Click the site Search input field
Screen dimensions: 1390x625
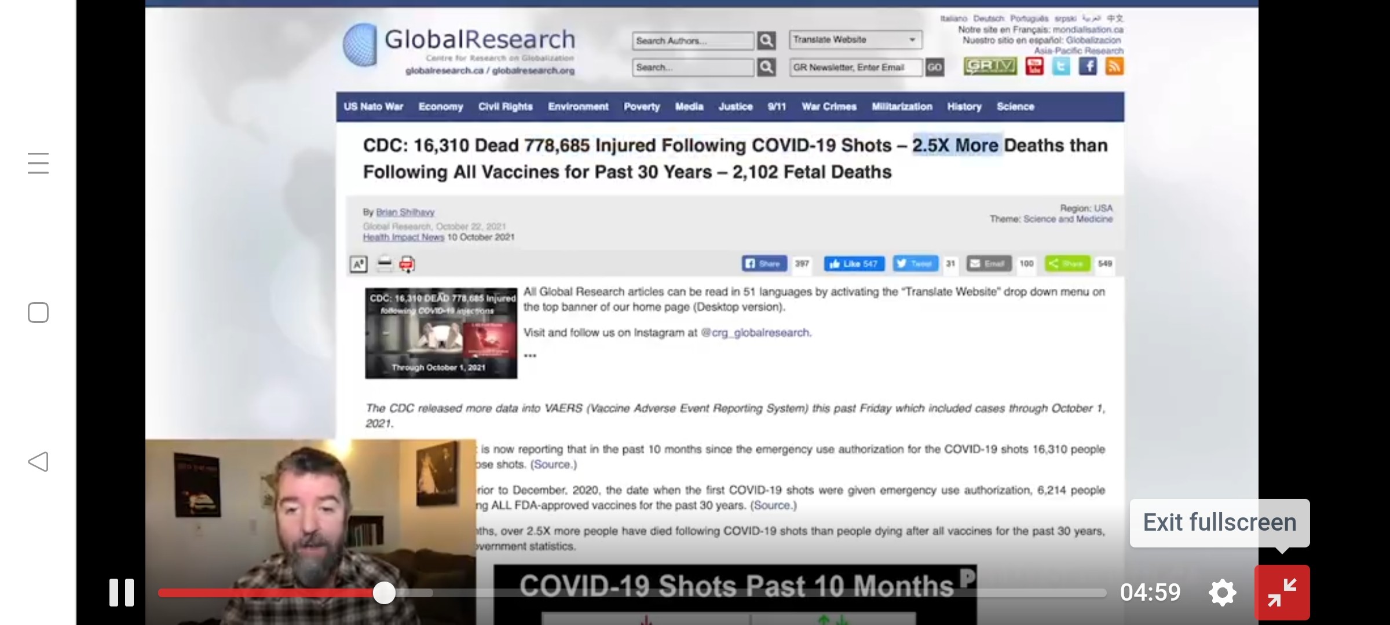(x=693, y=67)
